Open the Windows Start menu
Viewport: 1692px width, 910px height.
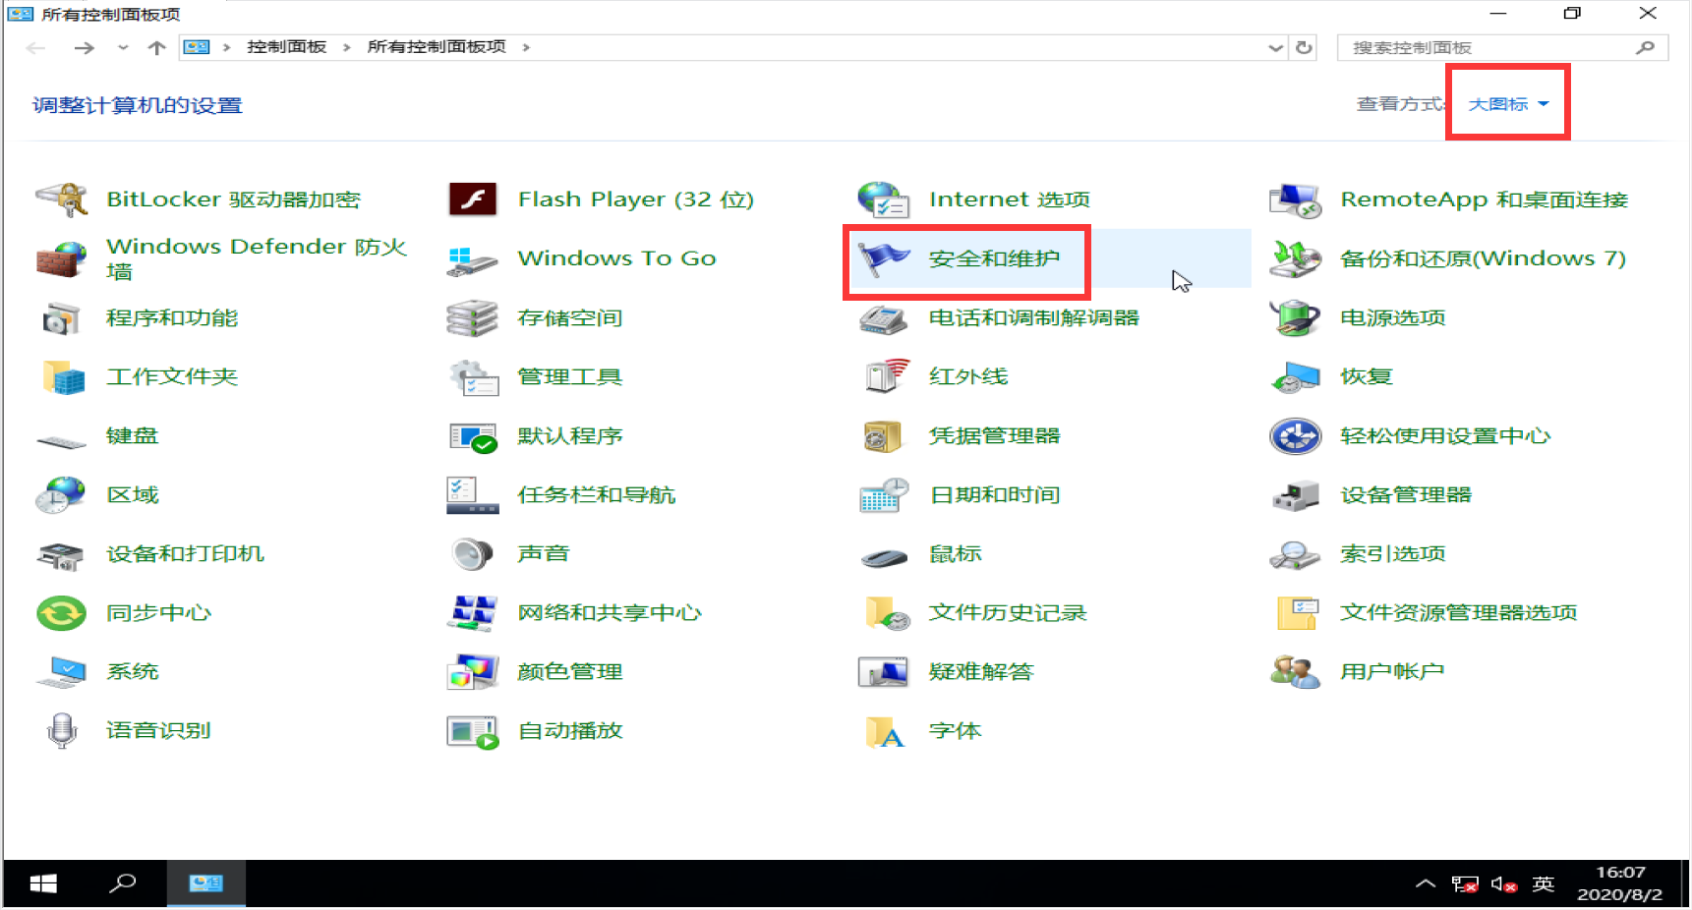click(x=43, y=883)
